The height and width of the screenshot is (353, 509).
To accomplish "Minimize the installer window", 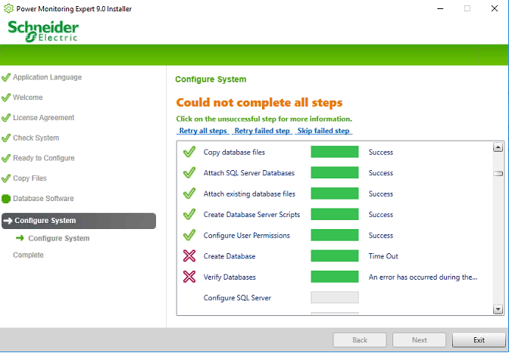I will click(440, 9).
